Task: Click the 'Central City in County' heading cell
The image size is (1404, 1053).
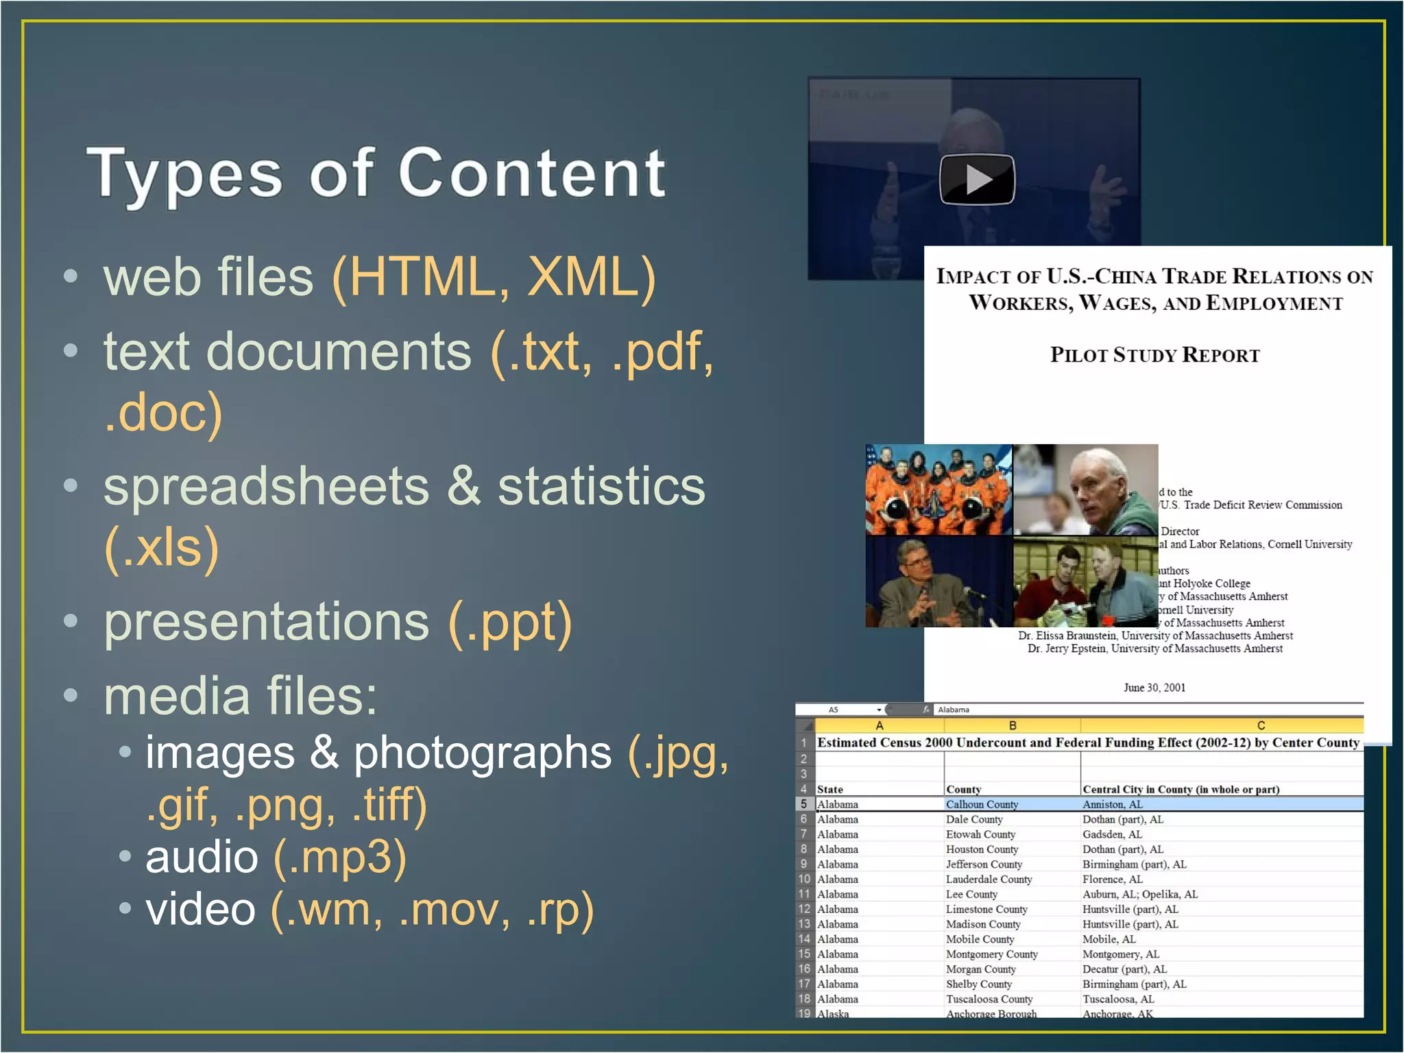Action: click(x=1222, y=789)
